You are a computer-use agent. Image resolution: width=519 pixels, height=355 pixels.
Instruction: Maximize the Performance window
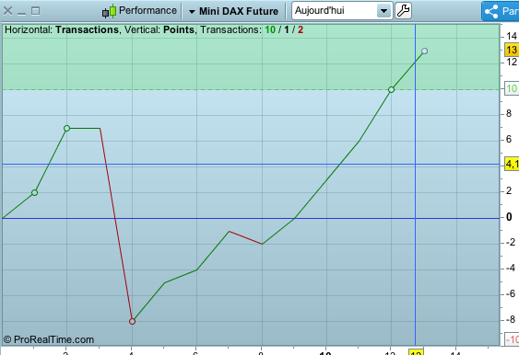point(35,11)
